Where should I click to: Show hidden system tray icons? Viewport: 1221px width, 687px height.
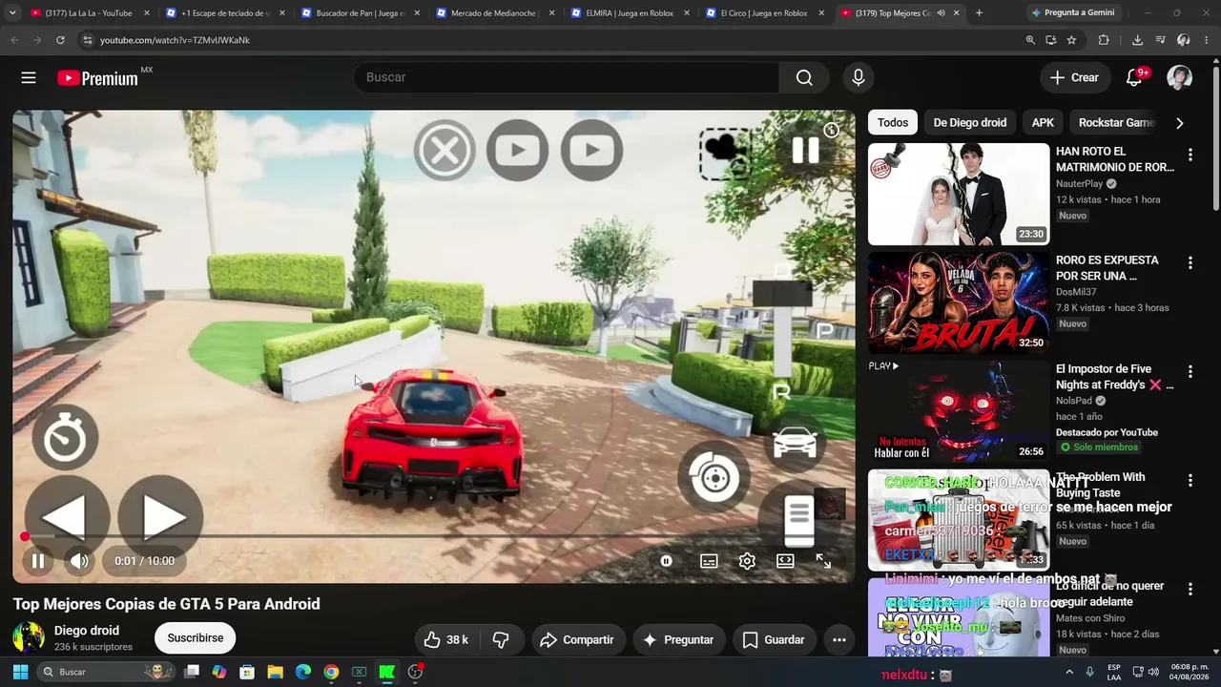point(1069,672)
